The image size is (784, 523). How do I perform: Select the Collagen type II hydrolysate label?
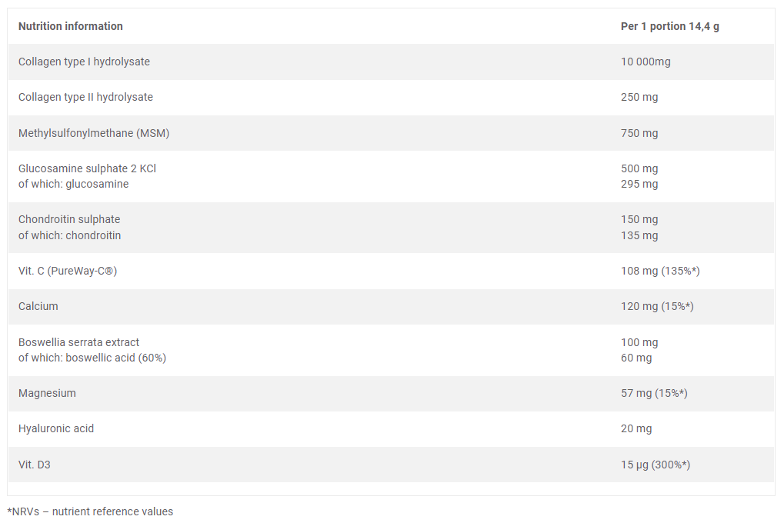(x=85, y=98)
